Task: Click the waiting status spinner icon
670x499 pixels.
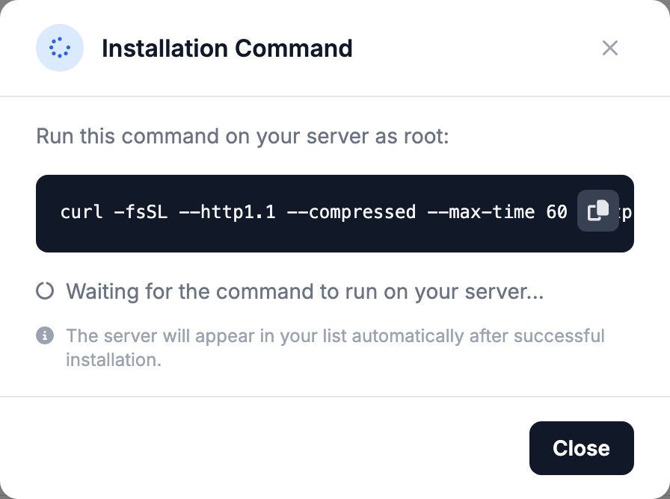Action: (x=45, y=291)
